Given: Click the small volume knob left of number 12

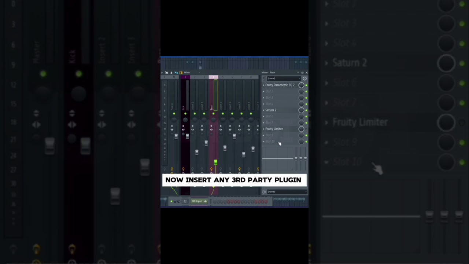Looking at the screenshot, I should click(x=178, y=201).
